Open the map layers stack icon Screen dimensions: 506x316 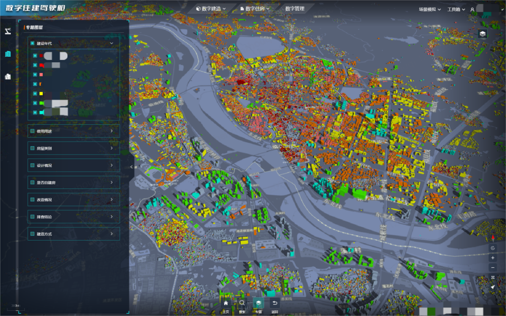click(483, 34)
